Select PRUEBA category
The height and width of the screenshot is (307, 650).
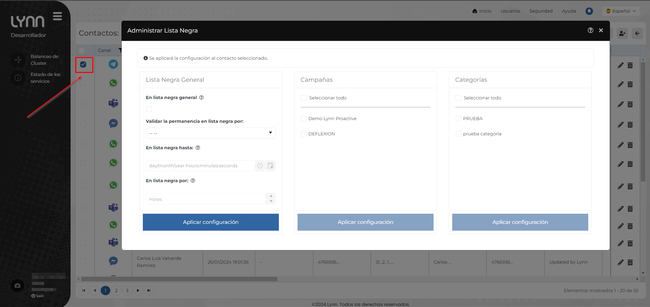pyautogui.click(x=458, y=118)
